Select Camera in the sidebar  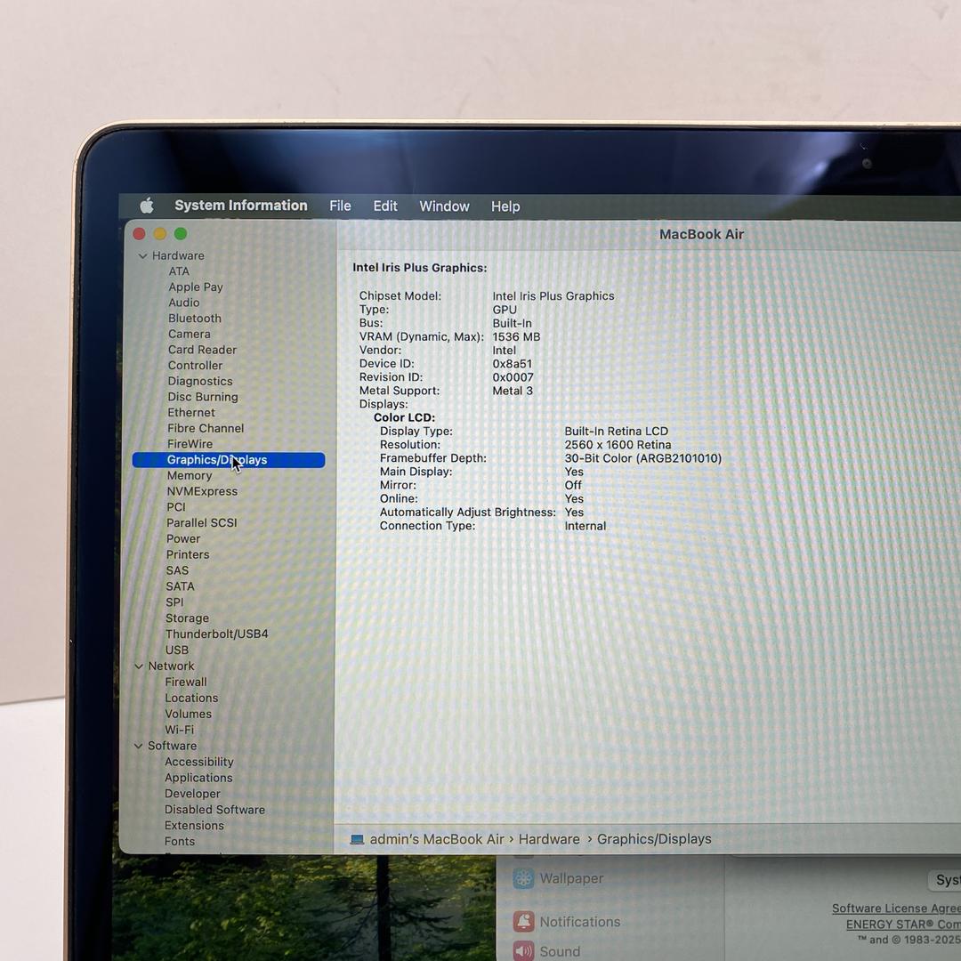(x=190, y=334)
